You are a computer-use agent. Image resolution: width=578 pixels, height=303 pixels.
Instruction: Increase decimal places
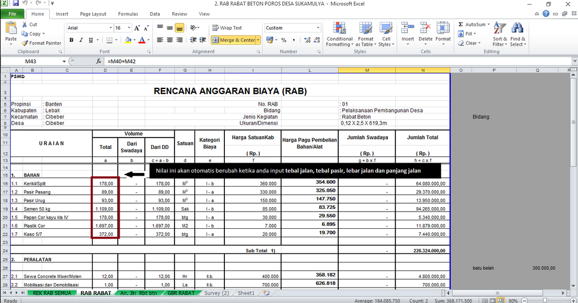click(307, 40)
